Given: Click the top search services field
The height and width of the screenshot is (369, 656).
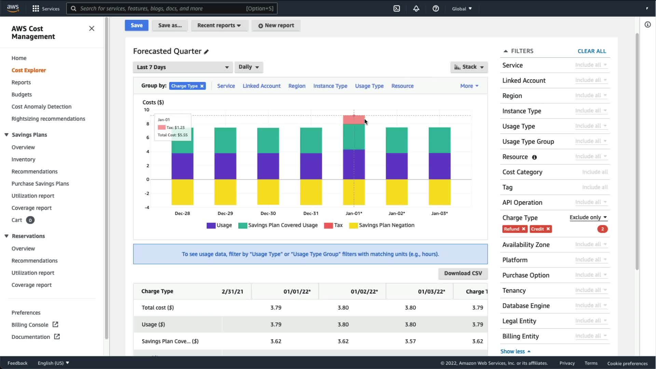Looking at the screenshot, I should click(172, 9).
